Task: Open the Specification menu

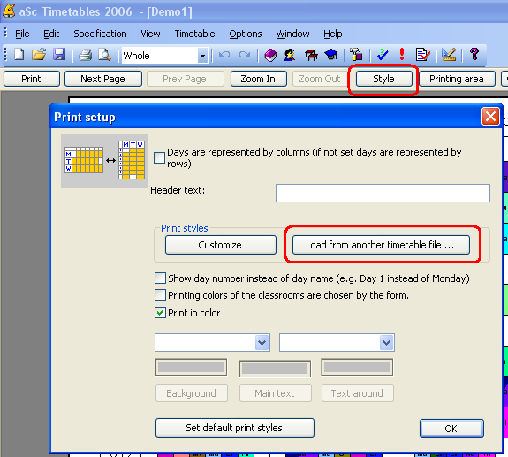Action: click(100, 34)
